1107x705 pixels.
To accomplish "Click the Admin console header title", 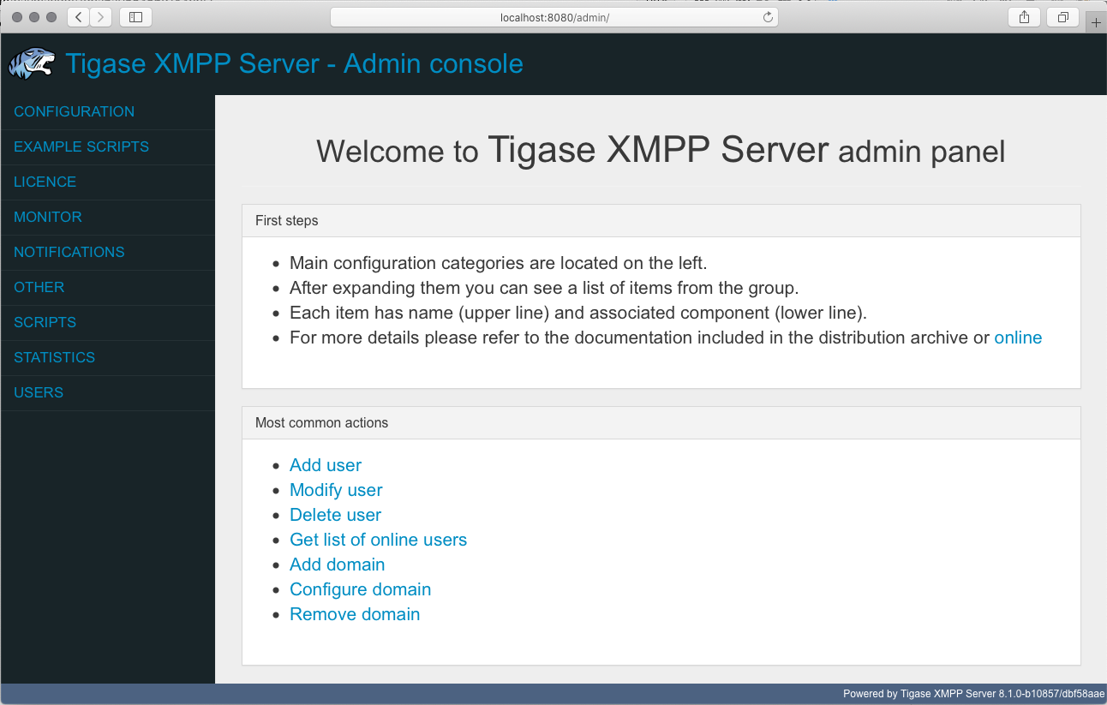I will click(294, 64).
